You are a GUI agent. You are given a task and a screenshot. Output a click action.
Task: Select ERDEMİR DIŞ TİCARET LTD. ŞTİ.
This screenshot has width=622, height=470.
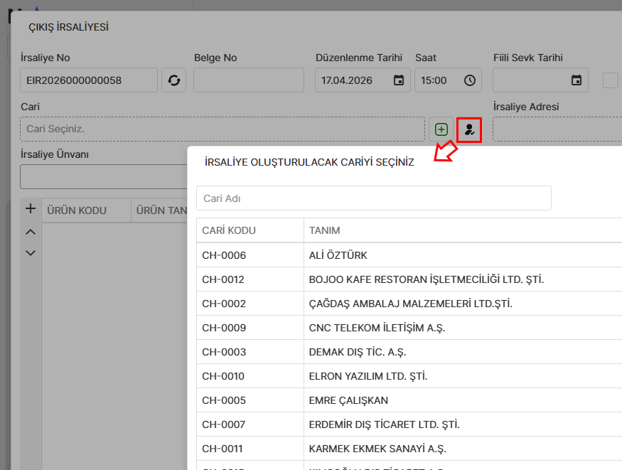click(x=409, y=424)
